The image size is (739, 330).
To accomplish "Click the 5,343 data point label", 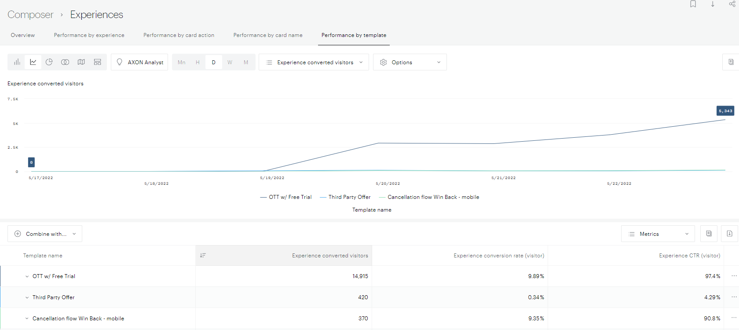I will point(725,111).
